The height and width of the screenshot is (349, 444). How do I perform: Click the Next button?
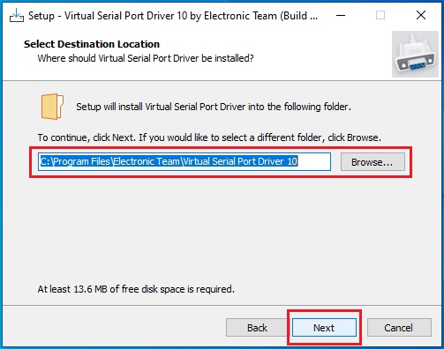click(324, 328)
